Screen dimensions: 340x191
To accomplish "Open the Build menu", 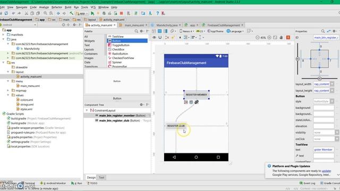I will click(68, 7).
